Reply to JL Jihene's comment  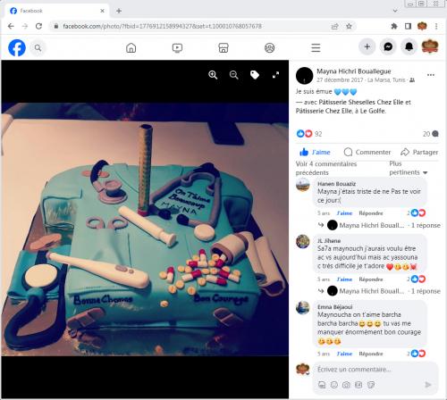coord(371,279)
